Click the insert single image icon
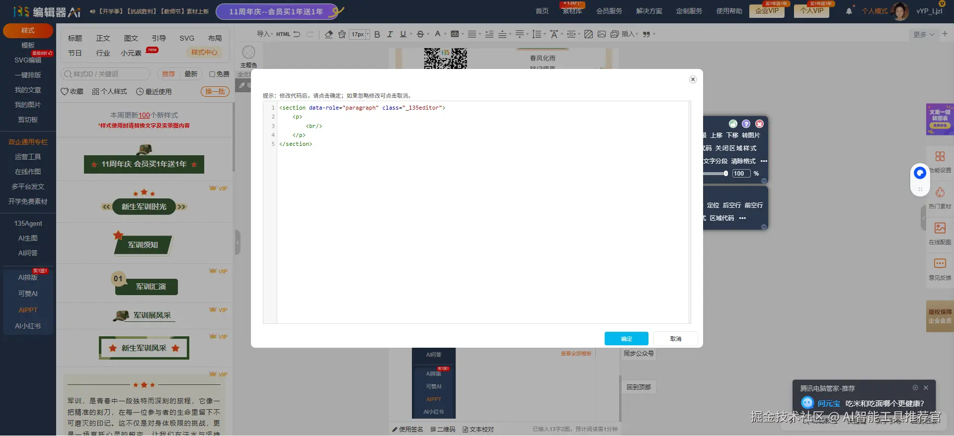This screenshot has width=954, height=436. click(x=602, y=34)
